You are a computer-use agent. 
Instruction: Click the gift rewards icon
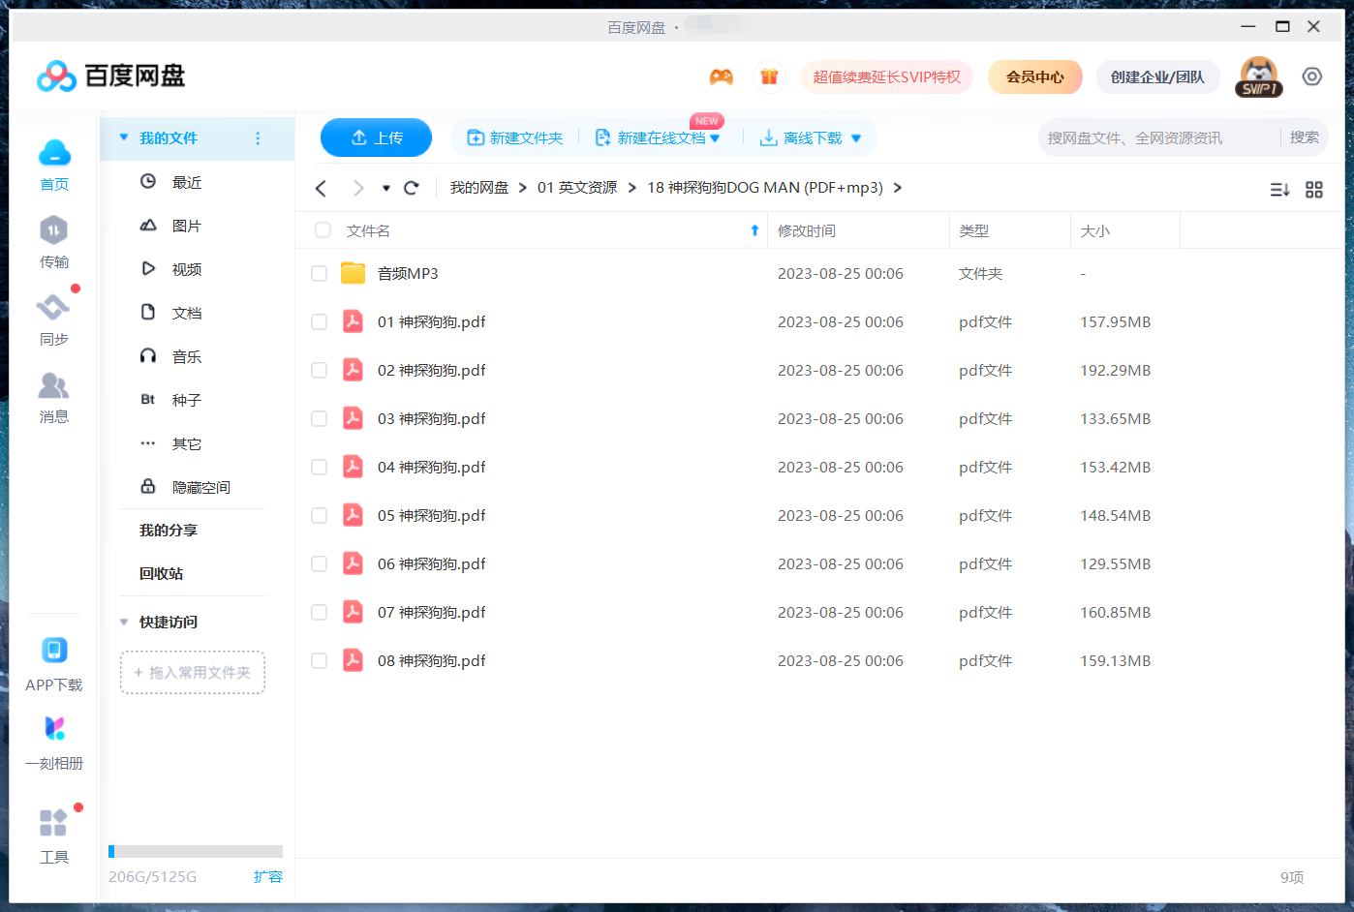click(x=770, y=76)
